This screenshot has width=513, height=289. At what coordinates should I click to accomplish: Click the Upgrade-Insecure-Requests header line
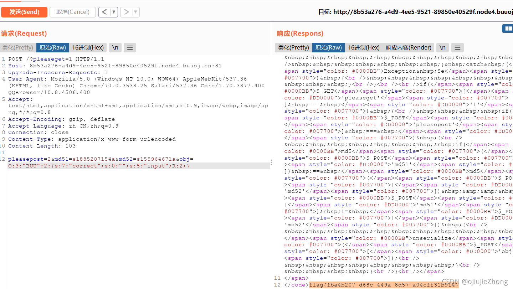(x=58, y=72)
